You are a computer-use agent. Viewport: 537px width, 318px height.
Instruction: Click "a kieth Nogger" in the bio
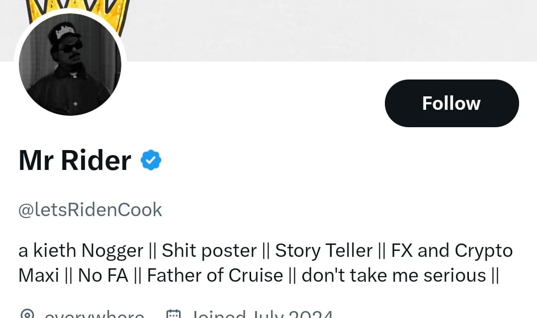click(81, 250)
